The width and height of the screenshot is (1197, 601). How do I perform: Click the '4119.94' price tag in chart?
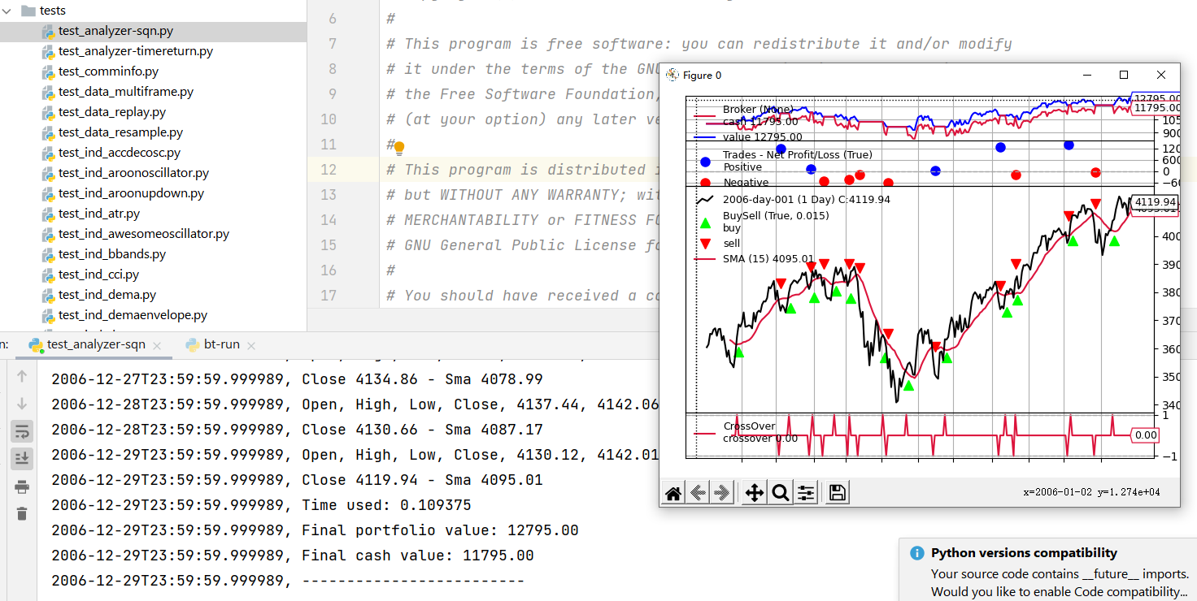coord(1156,202)
